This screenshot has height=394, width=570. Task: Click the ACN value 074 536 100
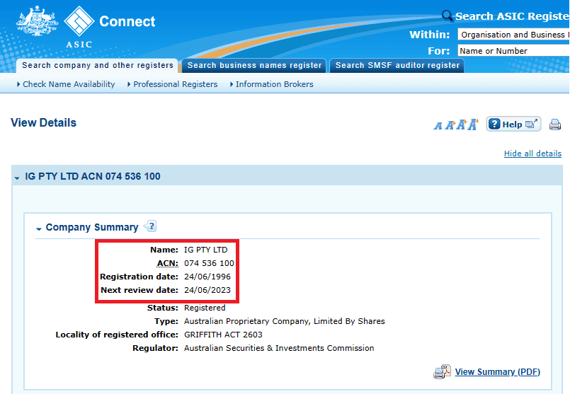(209, 263)
